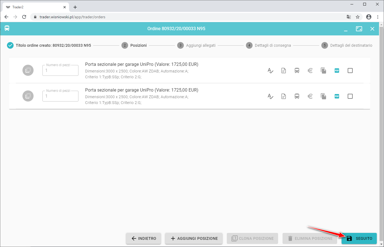Click the euro price icon in first row
This screenshot has width=384, height=247.
pos(310,71)
